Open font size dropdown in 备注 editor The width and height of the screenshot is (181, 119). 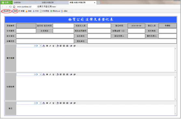pyautogui.click(x=41, y=103)
